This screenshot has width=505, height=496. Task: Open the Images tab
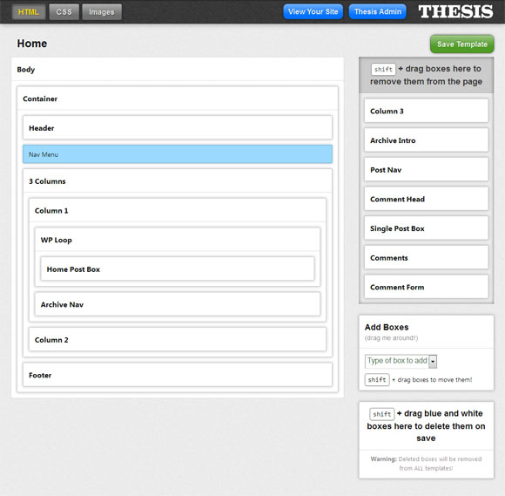[x=102, y=12]
